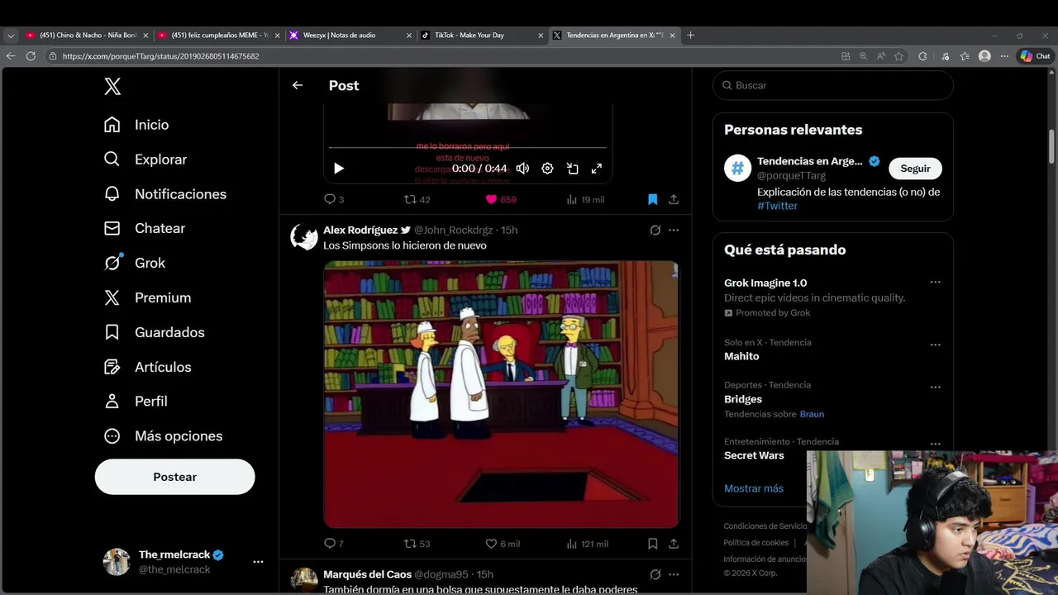Open more options on Alex Rodríguez post
The image size is (1058, 595).
coord(674,230)
